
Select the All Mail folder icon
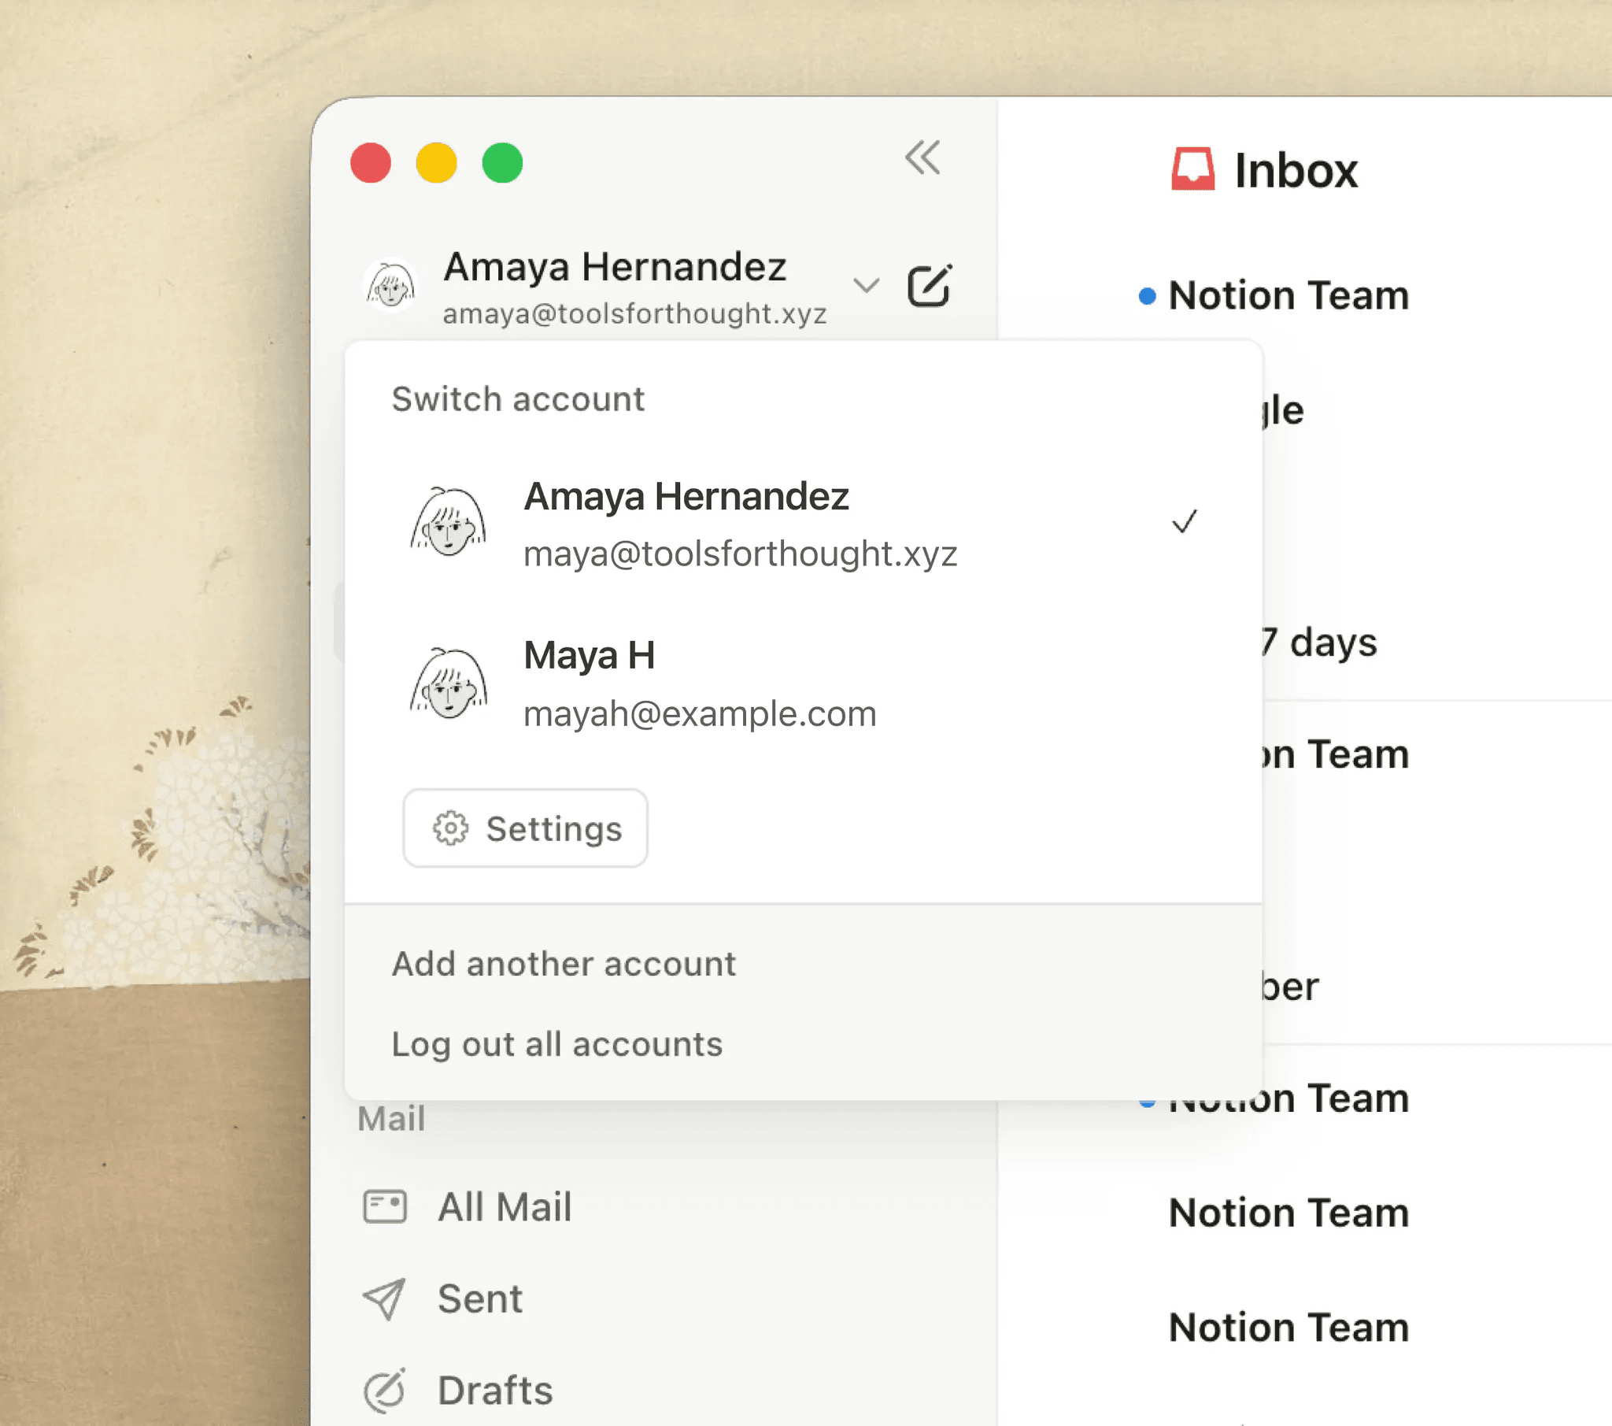(x=386, y=1206)
